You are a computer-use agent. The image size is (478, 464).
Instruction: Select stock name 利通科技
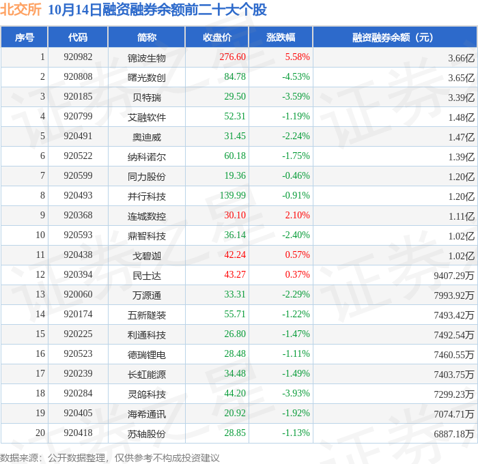[x=147, y=335]
